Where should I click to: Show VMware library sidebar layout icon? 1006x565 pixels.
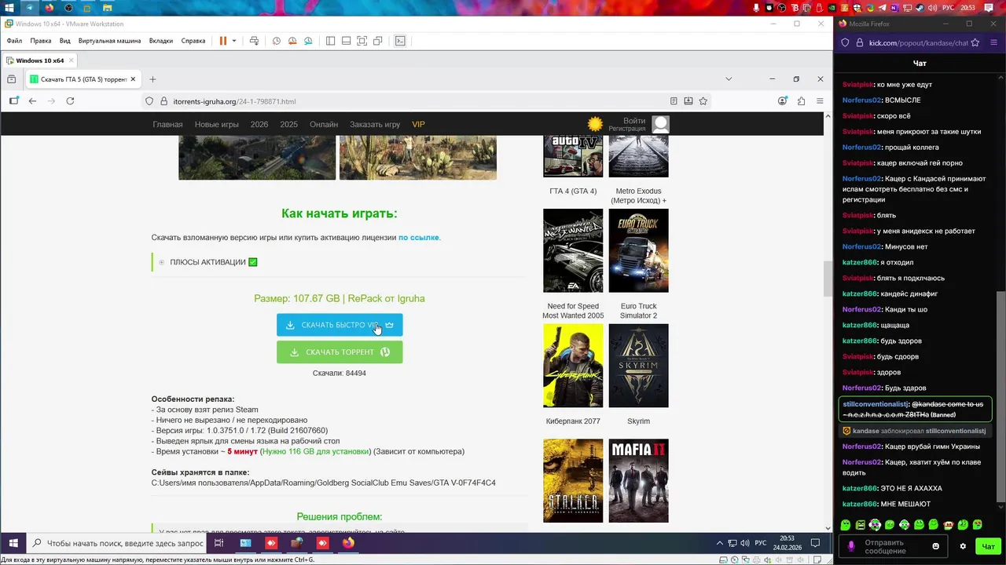[330, 41]
